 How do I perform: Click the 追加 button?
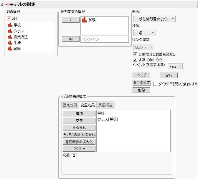[x=79, y=113]
